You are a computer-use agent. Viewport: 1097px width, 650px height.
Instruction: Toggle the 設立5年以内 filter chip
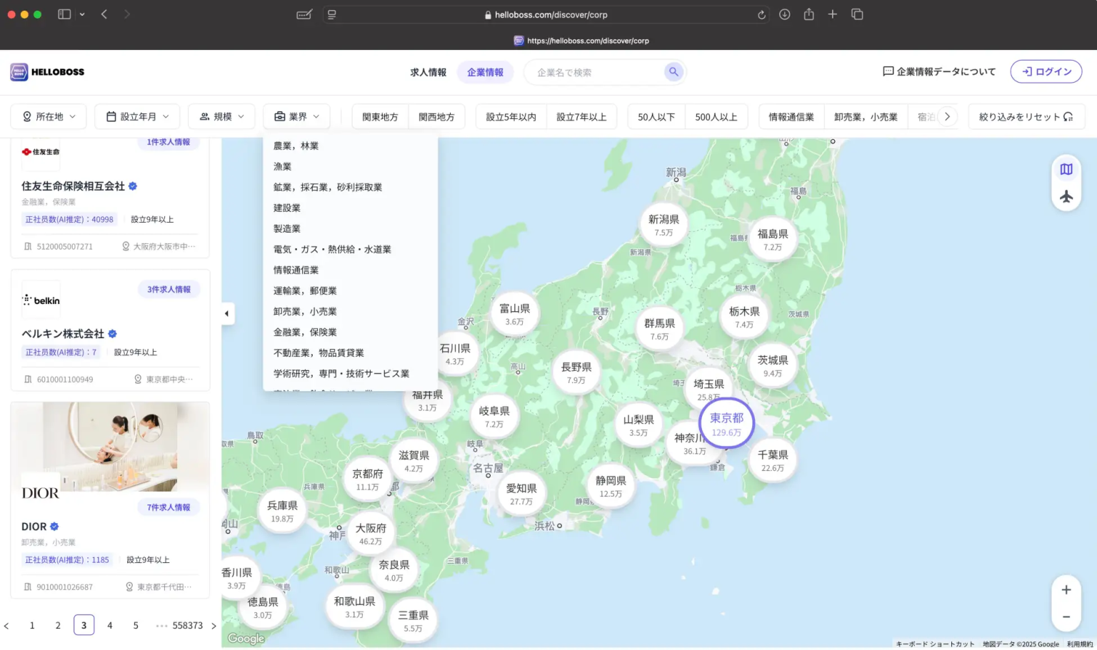click(x=511, y=117)
